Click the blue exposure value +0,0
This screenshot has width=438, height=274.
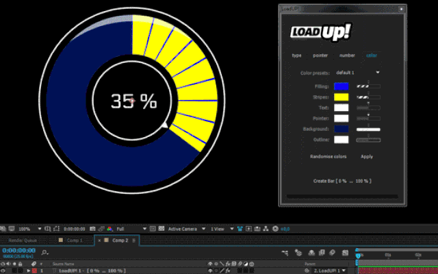[x=285, y=229]
